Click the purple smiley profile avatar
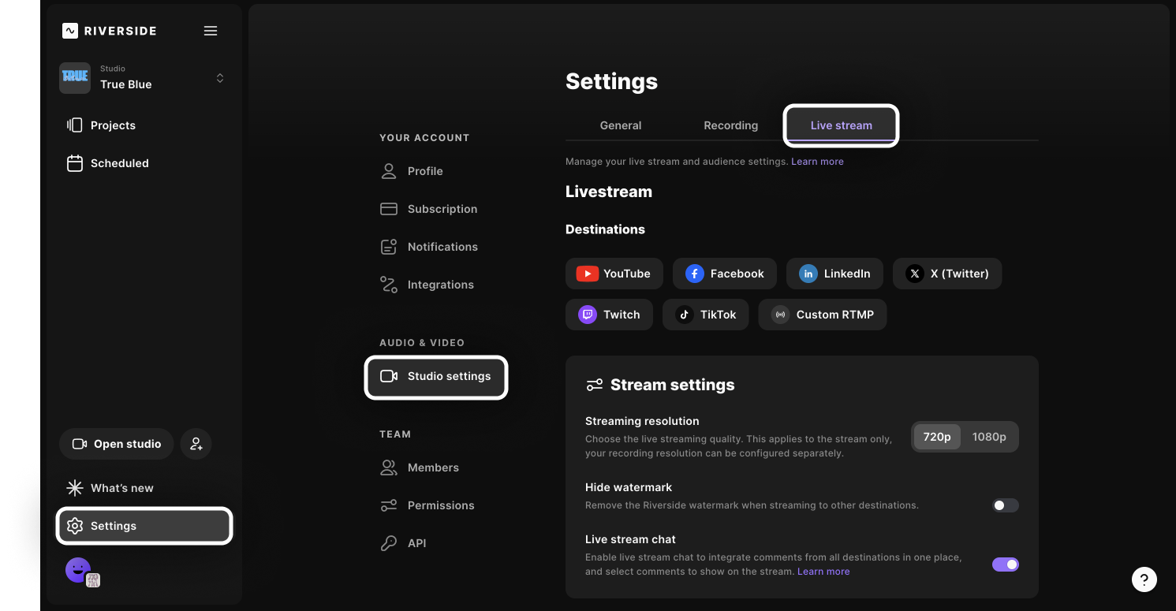Viewport: 1176px width, 611px height. click(x=77, y=569)
